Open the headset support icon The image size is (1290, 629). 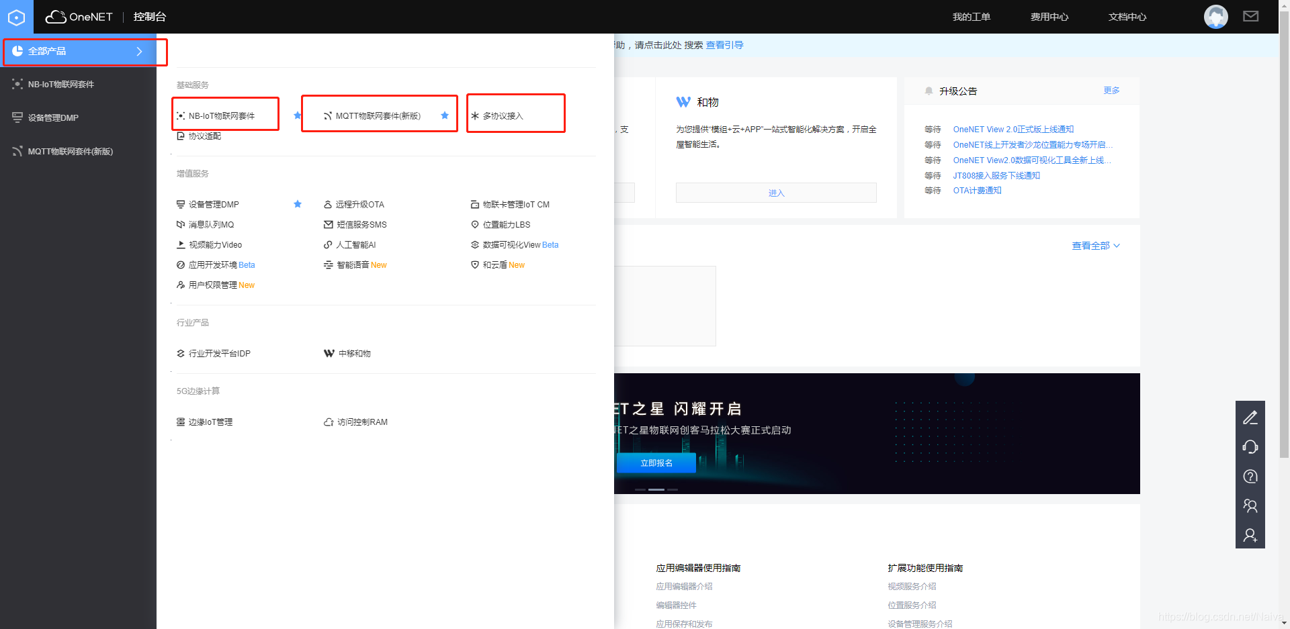[x=1250, y=446]
